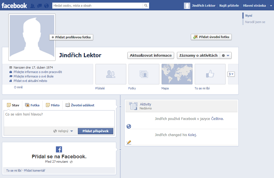The image size is (274, 178).
Task: Click Přidat profilovou fotku button
Action: click(71, 37)
